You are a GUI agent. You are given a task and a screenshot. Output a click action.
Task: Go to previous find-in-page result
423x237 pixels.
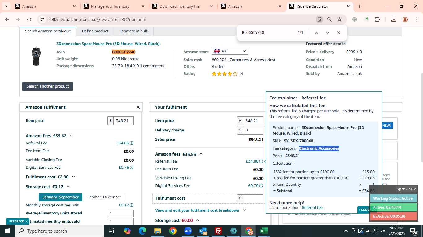point(316,33)
